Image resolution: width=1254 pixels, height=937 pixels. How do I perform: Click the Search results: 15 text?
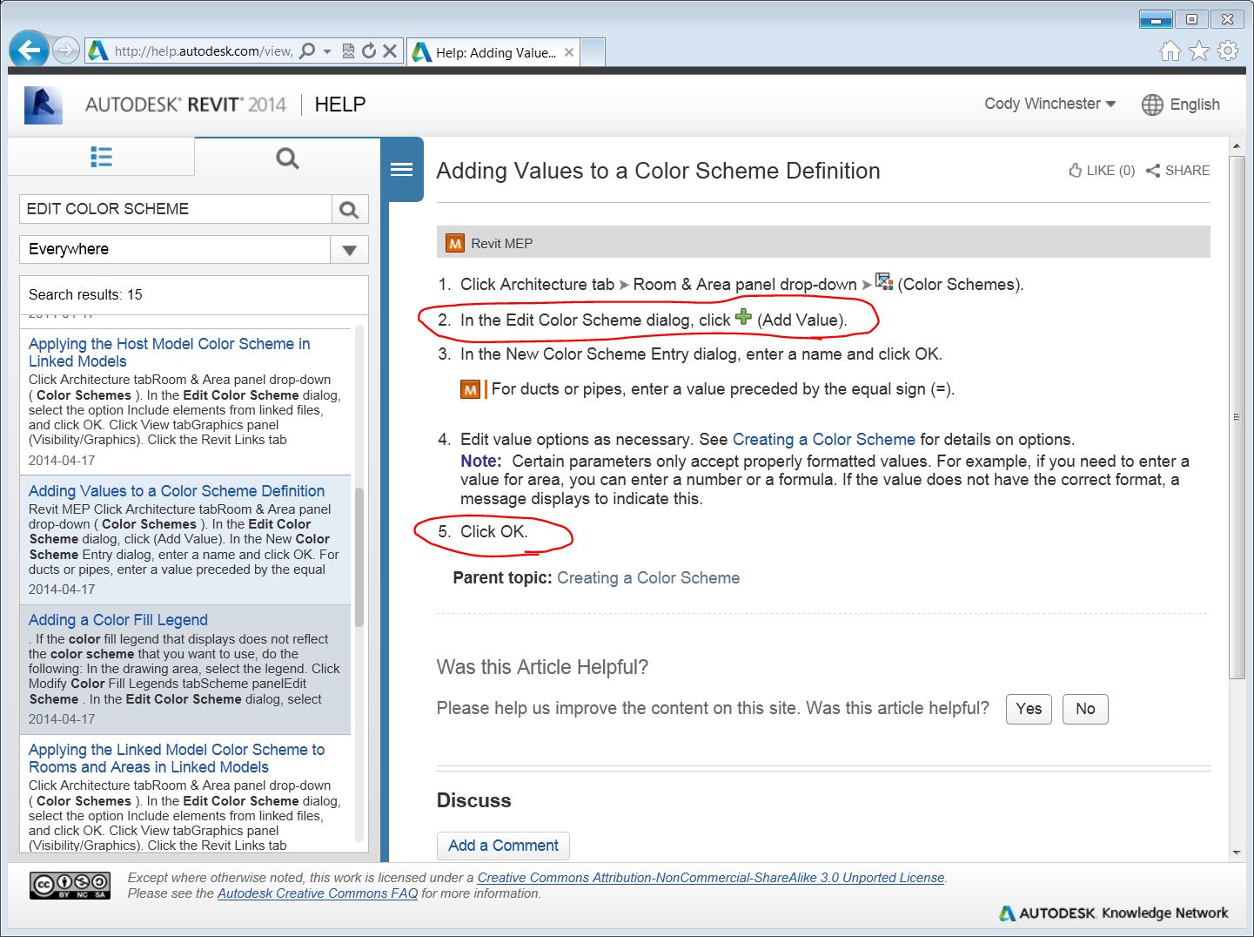point(85,294)
